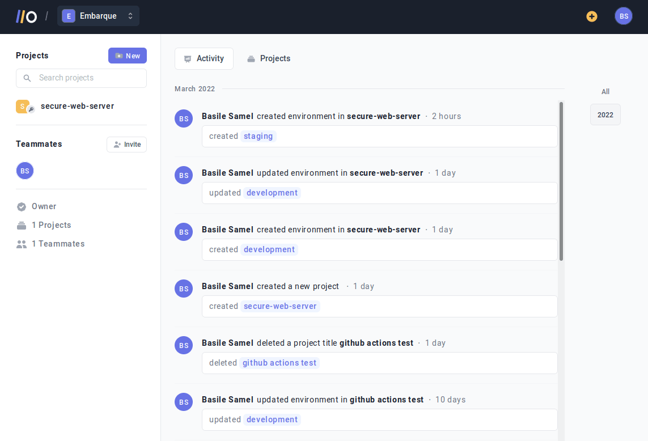This screenshot has height=441, width=648.
Task: Switch to the Projects tab
Action: point(269,59)
